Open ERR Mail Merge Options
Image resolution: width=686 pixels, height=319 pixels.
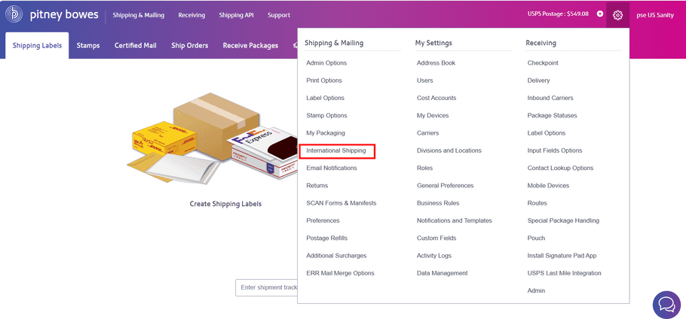[x=341, y=273]
